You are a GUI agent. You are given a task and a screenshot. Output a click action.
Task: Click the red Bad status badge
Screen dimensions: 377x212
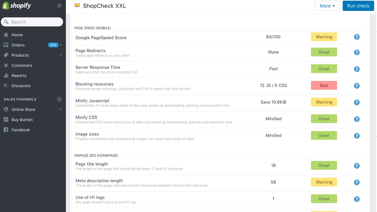(324, 85)
